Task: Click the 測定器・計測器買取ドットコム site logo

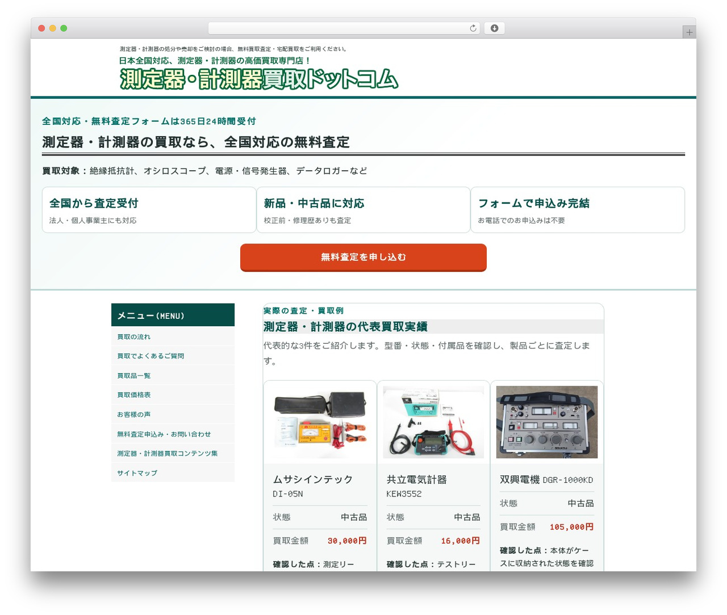Action: pos(259,79)
